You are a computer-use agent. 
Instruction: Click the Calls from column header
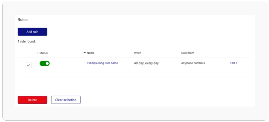click(188, 53)
